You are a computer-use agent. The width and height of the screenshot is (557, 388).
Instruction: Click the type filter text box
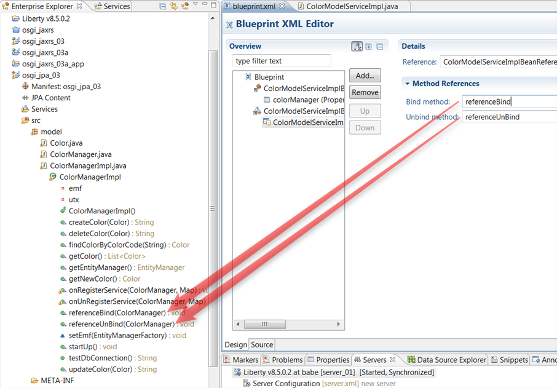pos(282,61)
